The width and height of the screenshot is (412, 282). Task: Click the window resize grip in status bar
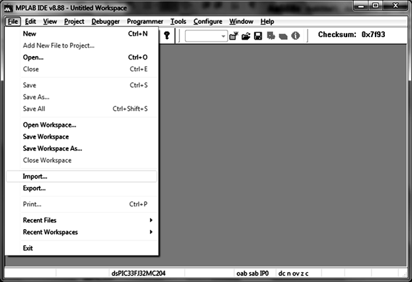405,274
